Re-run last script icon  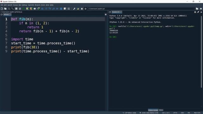click(x=39, y=9)
